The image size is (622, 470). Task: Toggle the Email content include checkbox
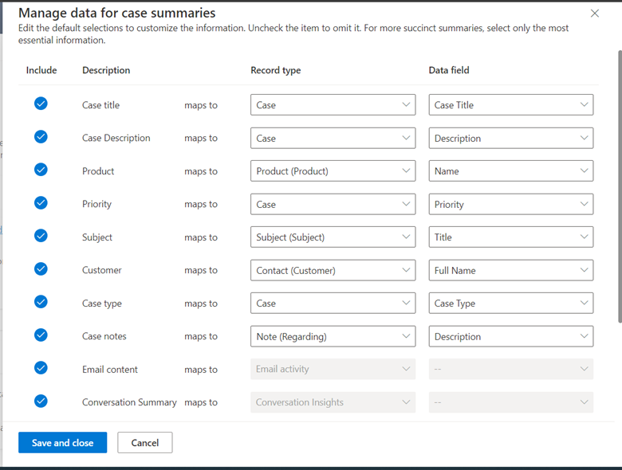pyautogui.click(x=41, y=368)
